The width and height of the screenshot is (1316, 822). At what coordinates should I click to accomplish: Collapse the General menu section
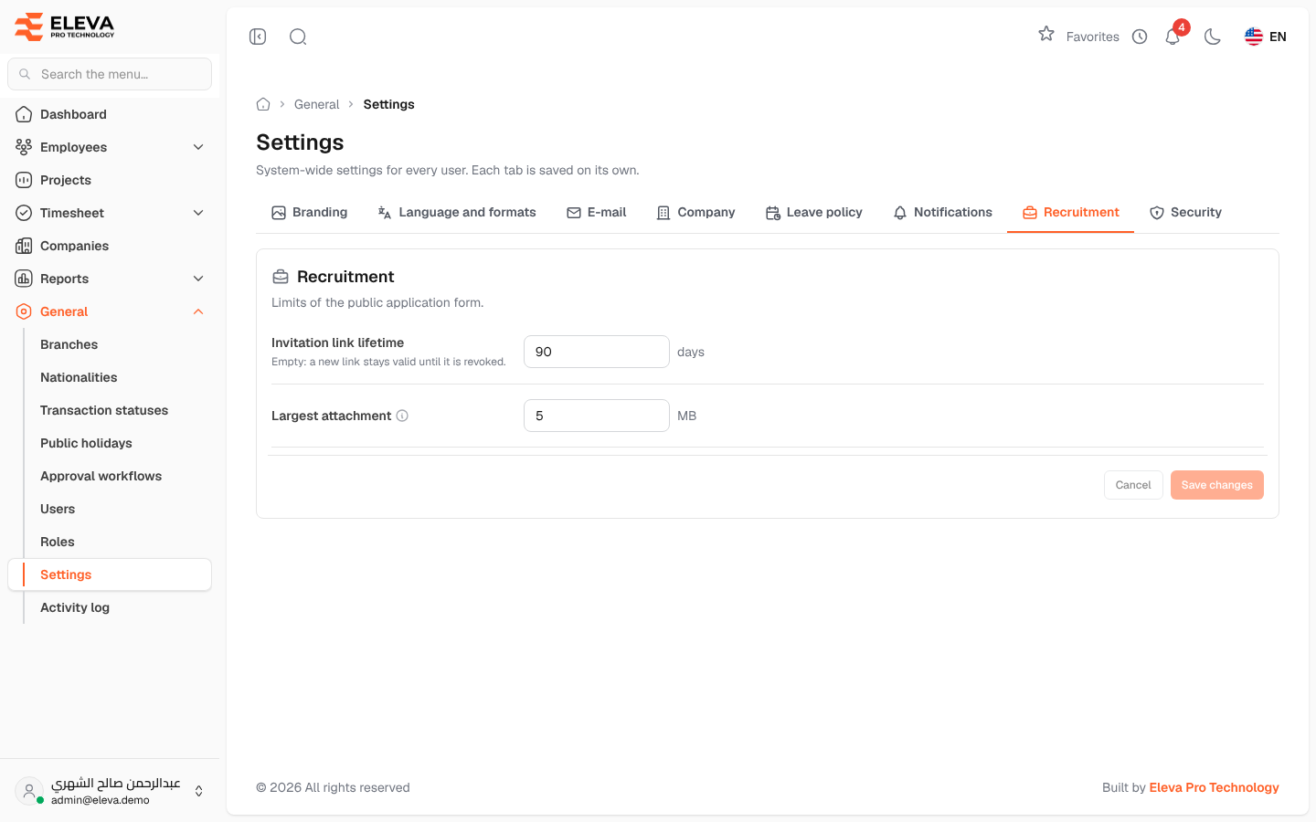(x=198, y=311)
